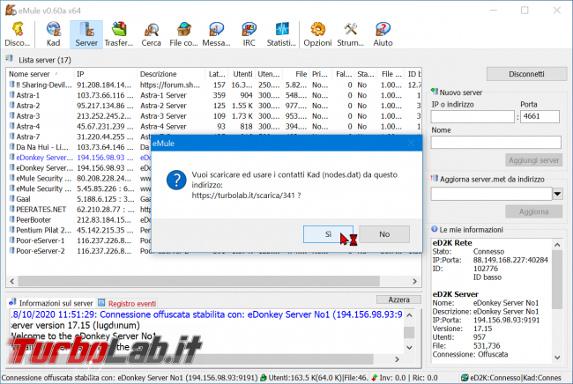This screenshot has height=384, width=573.
Task: Select the Astra-4 server row
Action: [x=213, y=127]
